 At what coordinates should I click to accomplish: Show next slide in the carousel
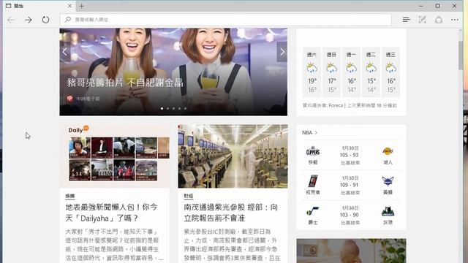coord(282,52)
